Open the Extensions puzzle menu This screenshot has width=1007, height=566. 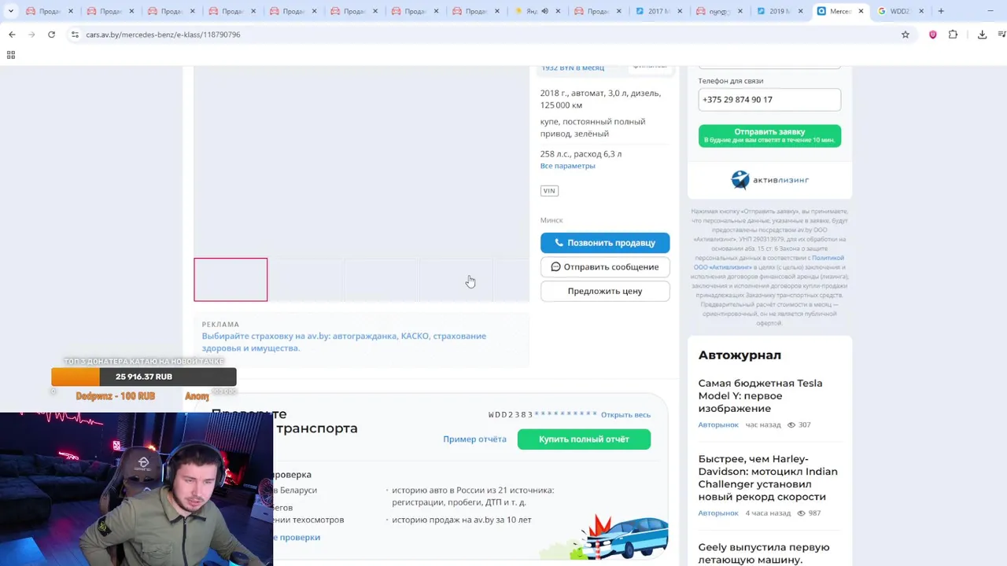tap(953, 35)
